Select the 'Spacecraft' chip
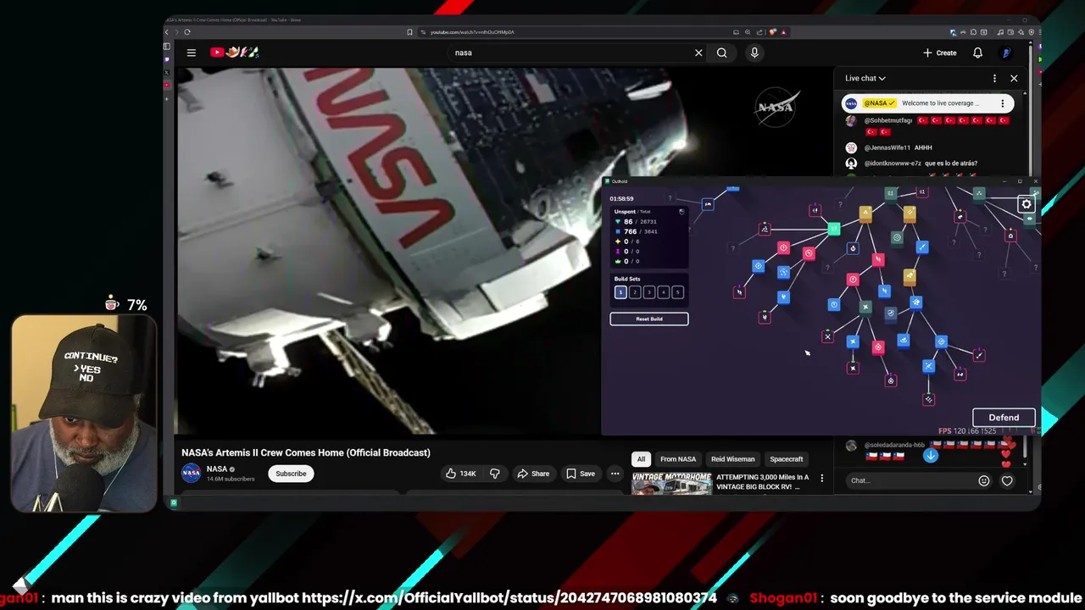The width and height of the screenshot is (1085, 610). [786, 459]
